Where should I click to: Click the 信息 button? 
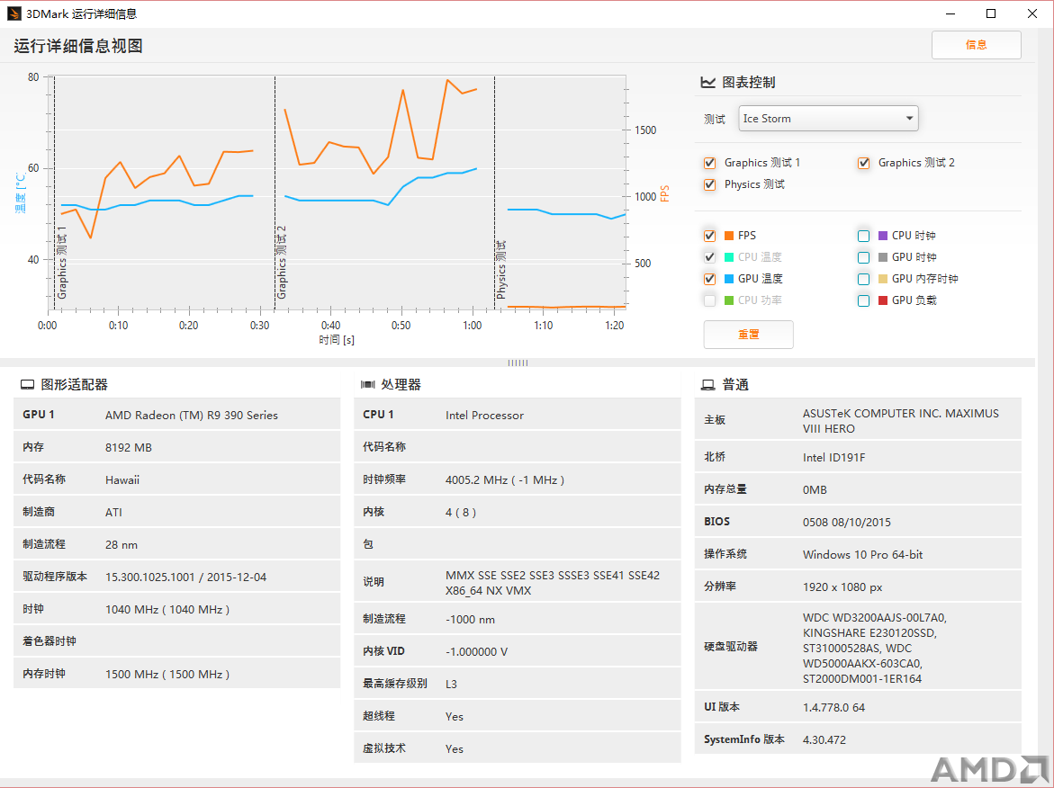tap(976, 45)
